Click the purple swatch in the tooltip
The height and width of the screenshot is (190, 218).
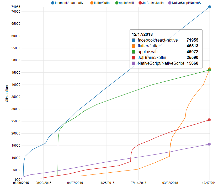click(x=134, y=63)
